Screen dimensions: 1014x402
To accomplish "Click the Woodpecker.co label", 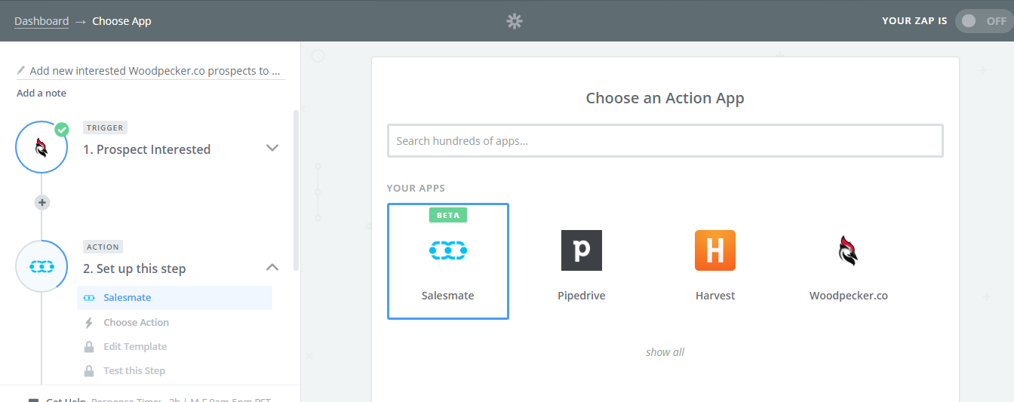I will tap(849, 296).
